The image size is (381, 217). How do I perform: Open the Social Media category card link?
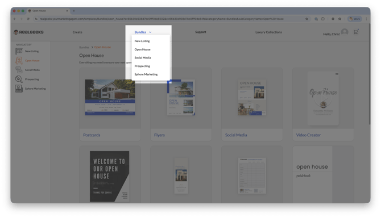(x=236, y=135)
